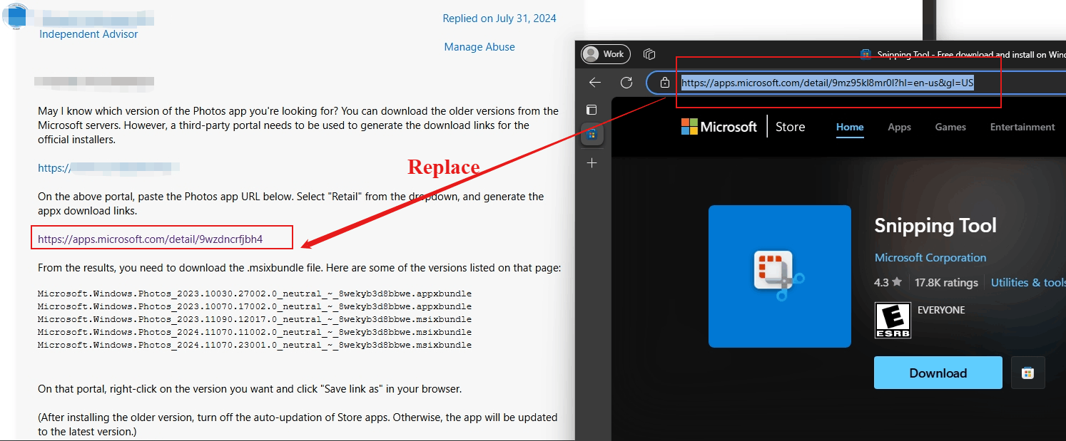Image resolution: width=1066 pixels, height=441 pixels.
Task: Click the ESRB Everyone rating badge
Action: pyautogui.click(x=893, y=321)
